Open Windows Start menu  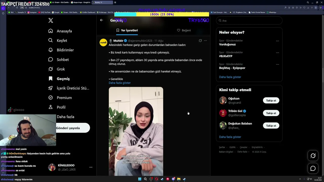click(x=140, y=179)
